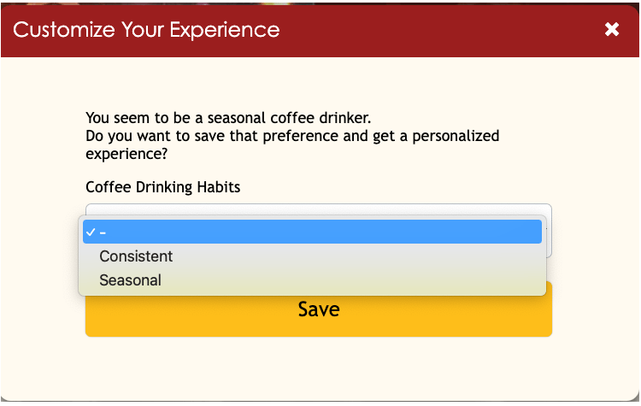Close the Customize Your Experience dialog
The image size is (641, 406).
612,30
